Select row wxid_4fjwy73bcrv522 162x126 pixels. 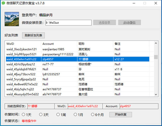(77, 74)
